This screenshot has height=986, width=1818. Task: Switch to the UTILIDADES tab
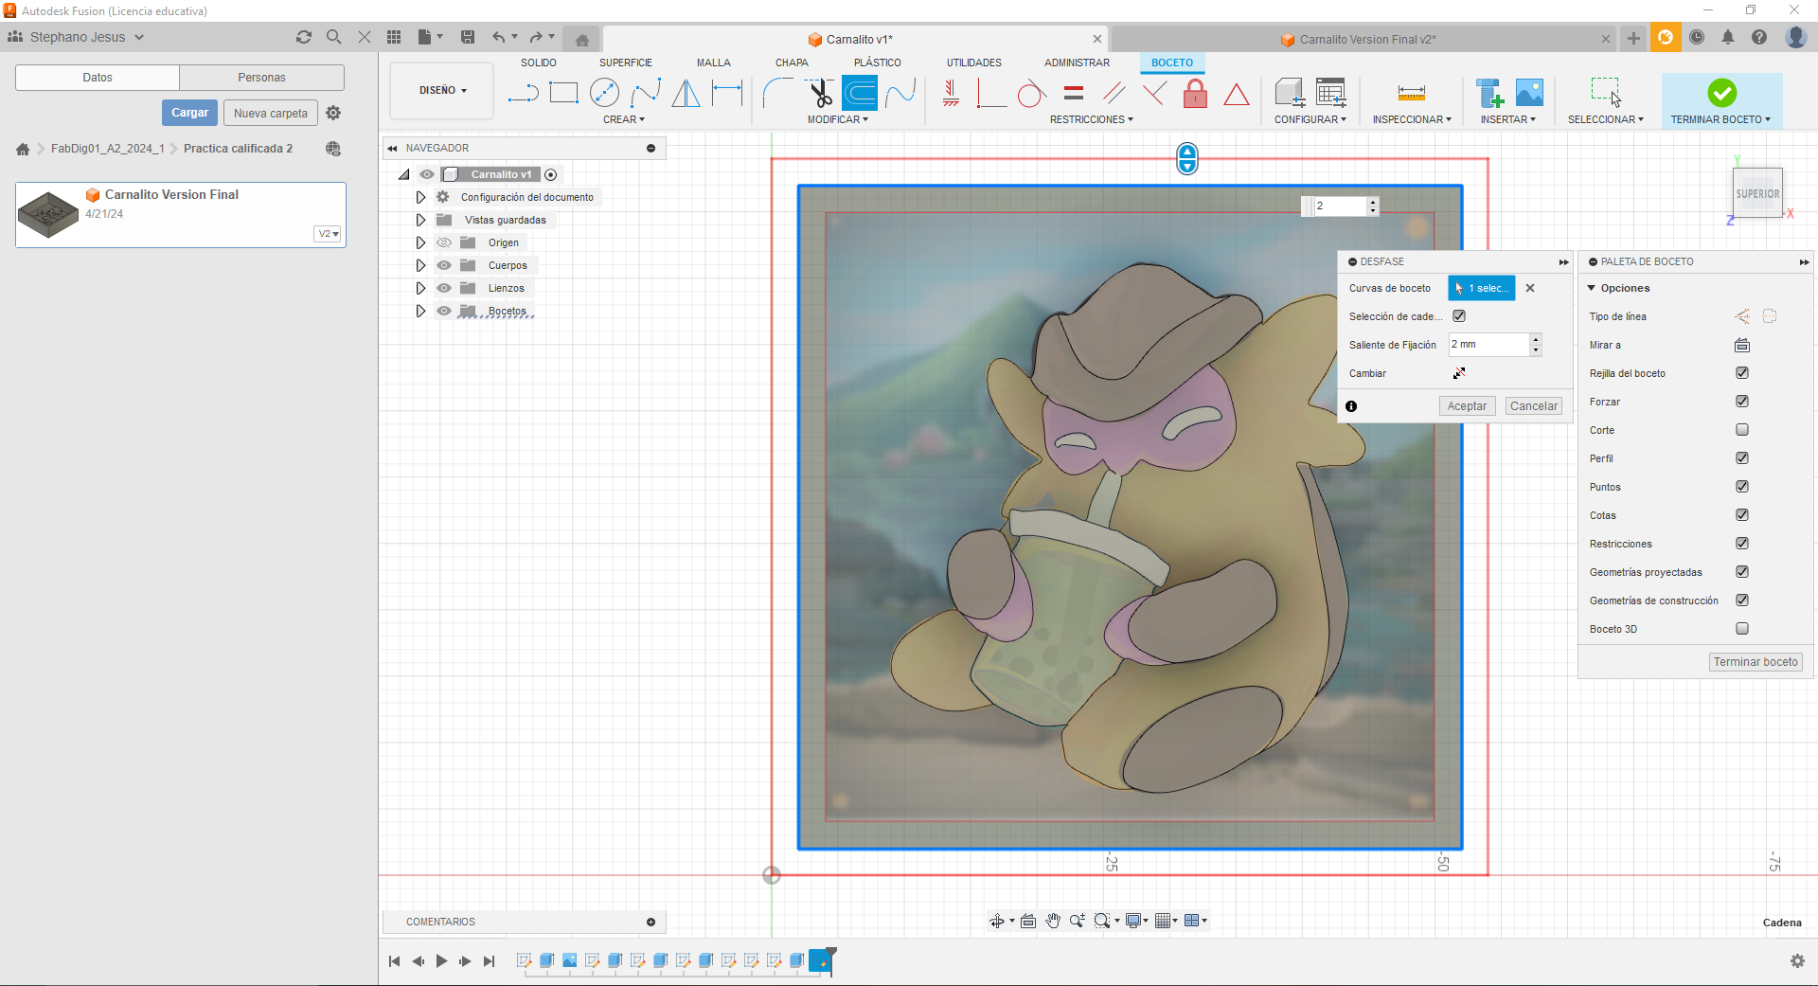click(x=973, y=63)
